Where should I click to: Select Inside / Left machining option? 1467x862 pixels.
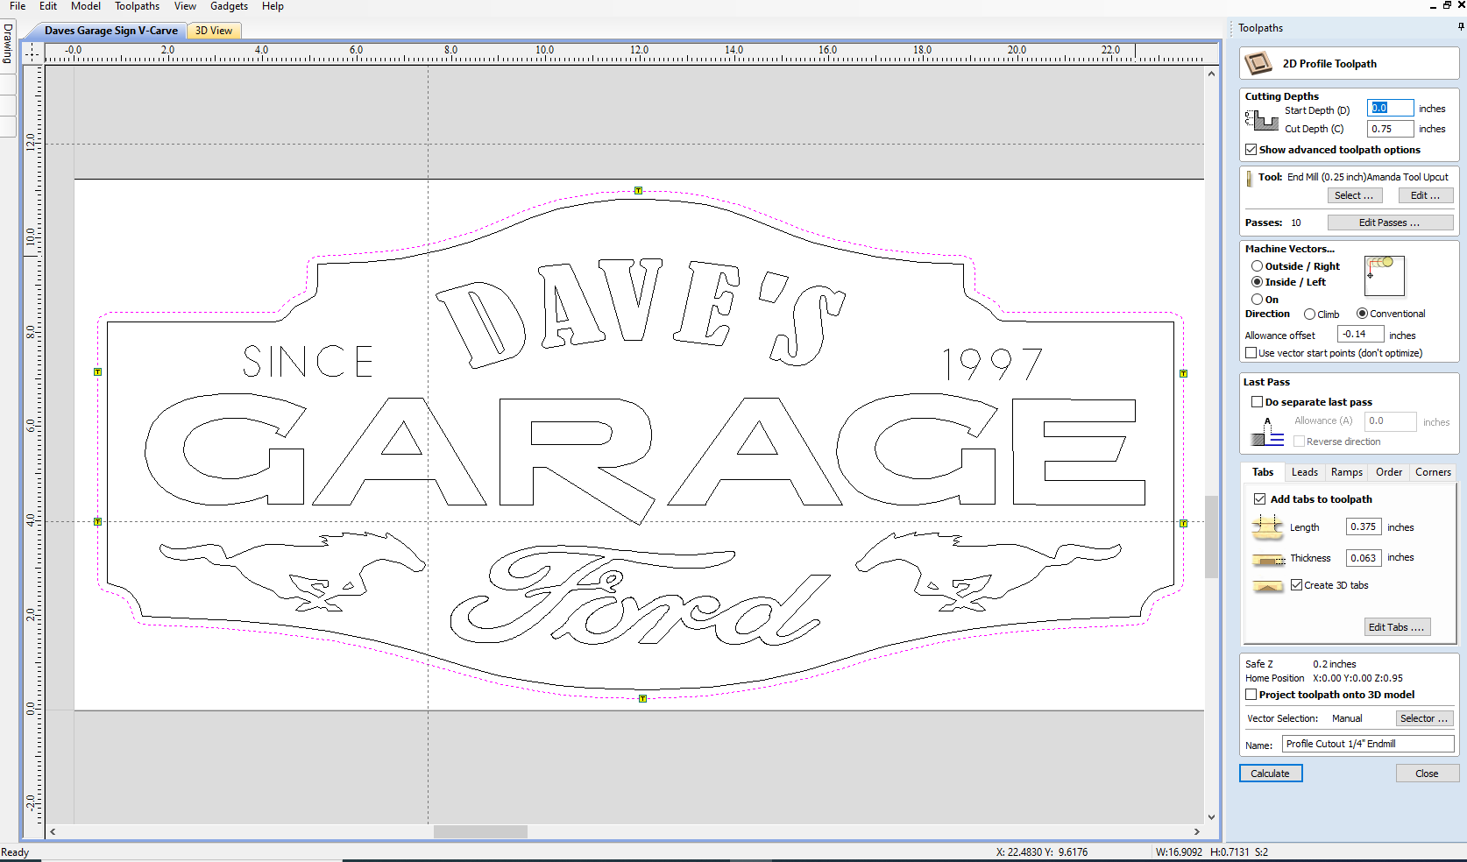click(1257, 282)
